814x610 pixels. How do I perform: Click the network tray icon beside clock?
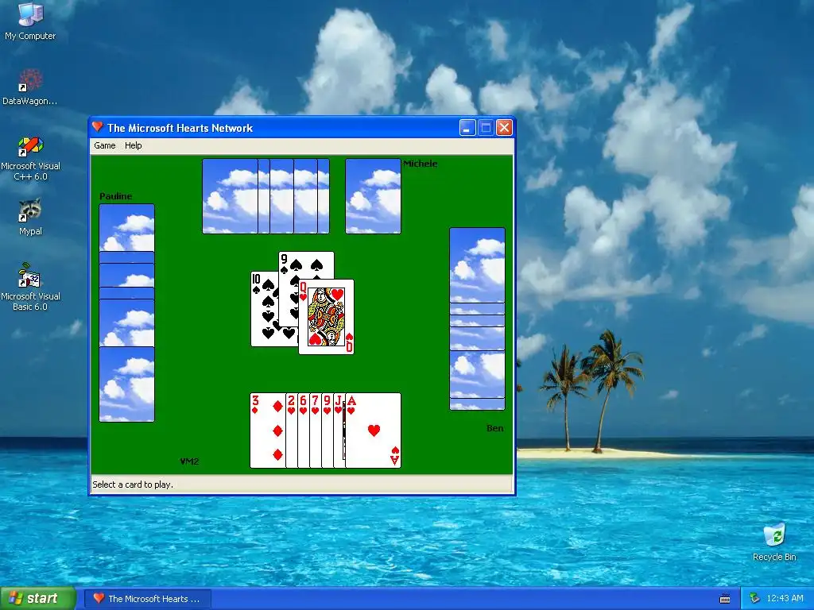point(755,599)
